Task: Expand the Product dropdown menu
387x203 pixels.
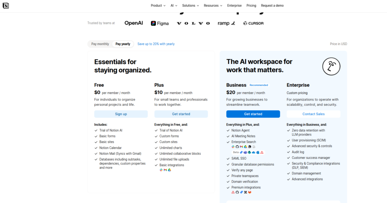Action: pos(158,6)
